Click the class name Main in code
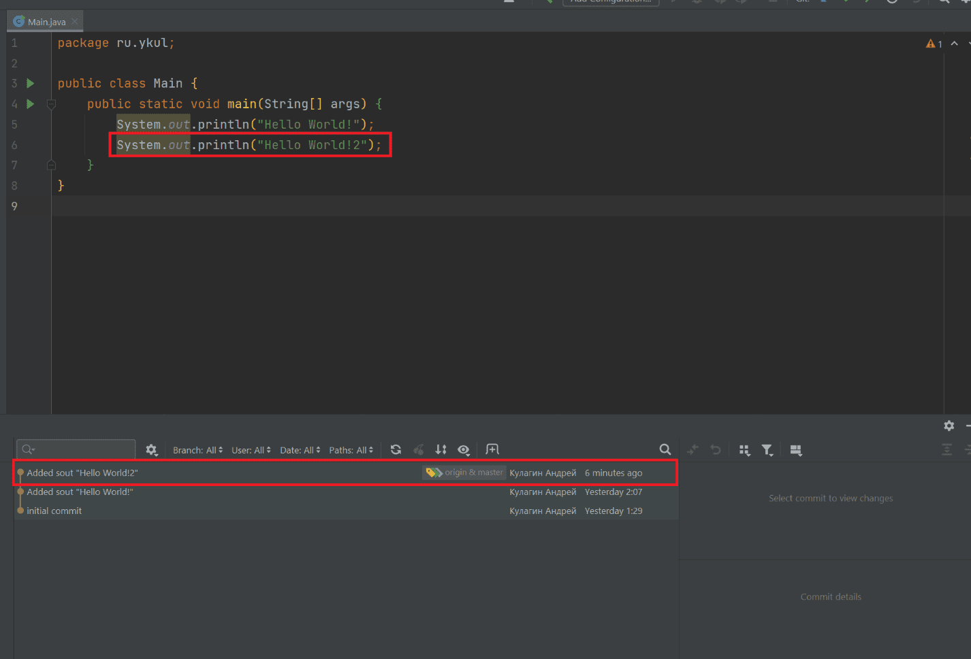Image resolution: width=971 pixels, height=659 pixels. pos(168,83)
